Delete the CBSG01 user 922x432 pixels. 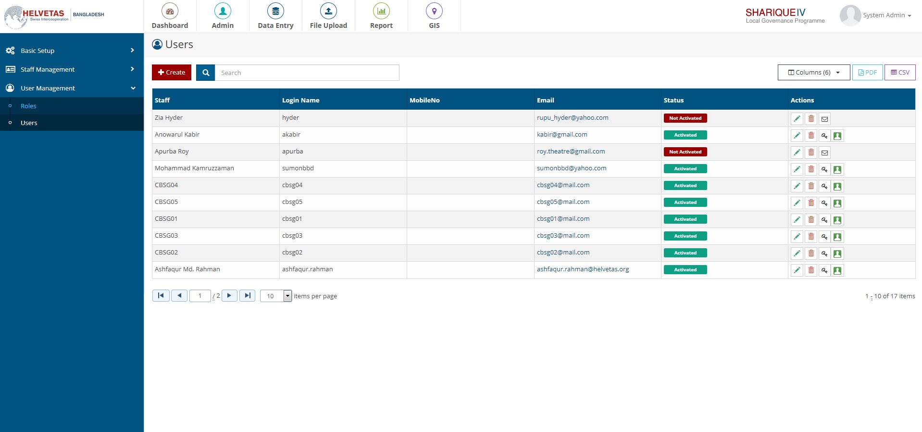point(811,220)
